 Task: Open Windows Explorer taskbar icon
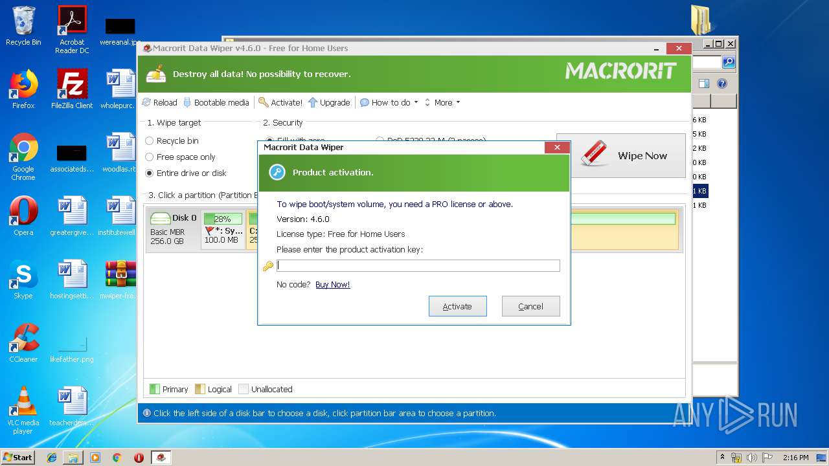click(73, 457)
